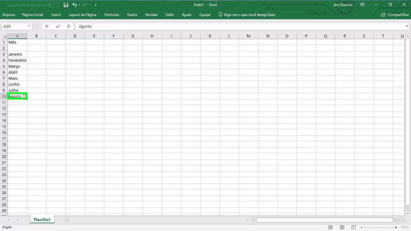Open the Layout da Página tab
This screenshot has height=231, width=411.
click(x=82, y=15)
